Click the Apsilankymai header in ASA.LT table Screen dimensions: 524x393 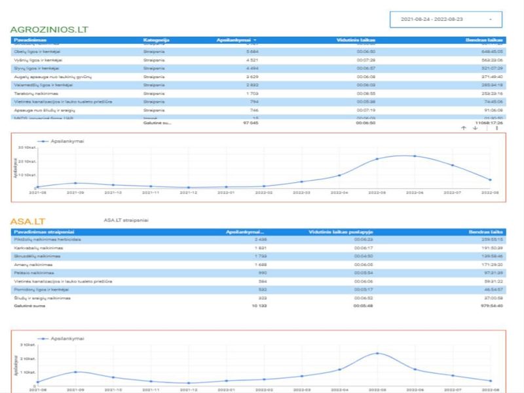[245, 232]
